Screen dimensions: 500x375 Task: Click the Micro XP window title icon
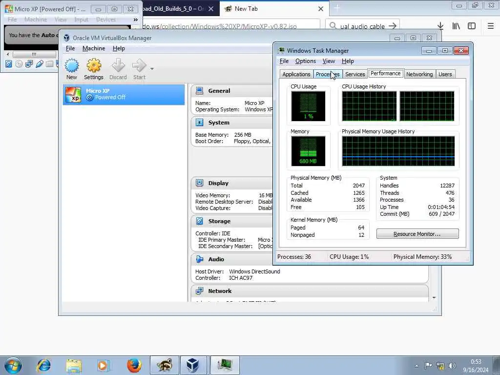tap(9, 9)
